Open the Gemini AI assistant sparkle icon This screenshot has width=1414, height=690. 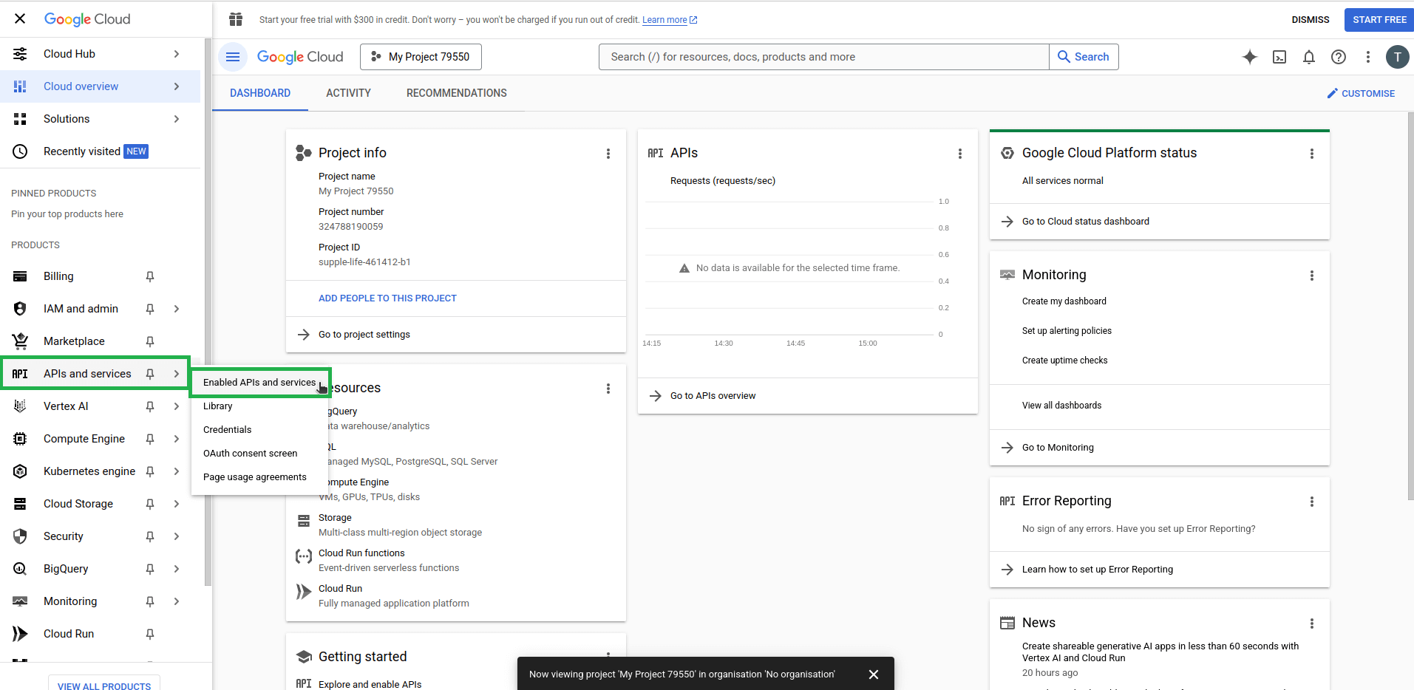tap(1249, 57)
